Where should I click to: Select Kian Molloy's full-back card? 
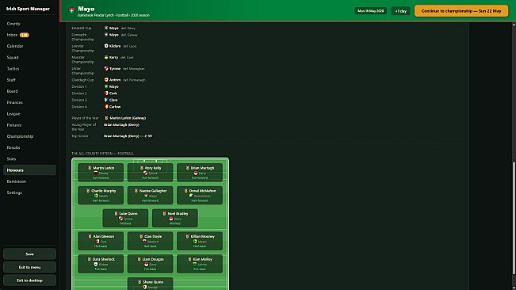(x=200, y=264)
